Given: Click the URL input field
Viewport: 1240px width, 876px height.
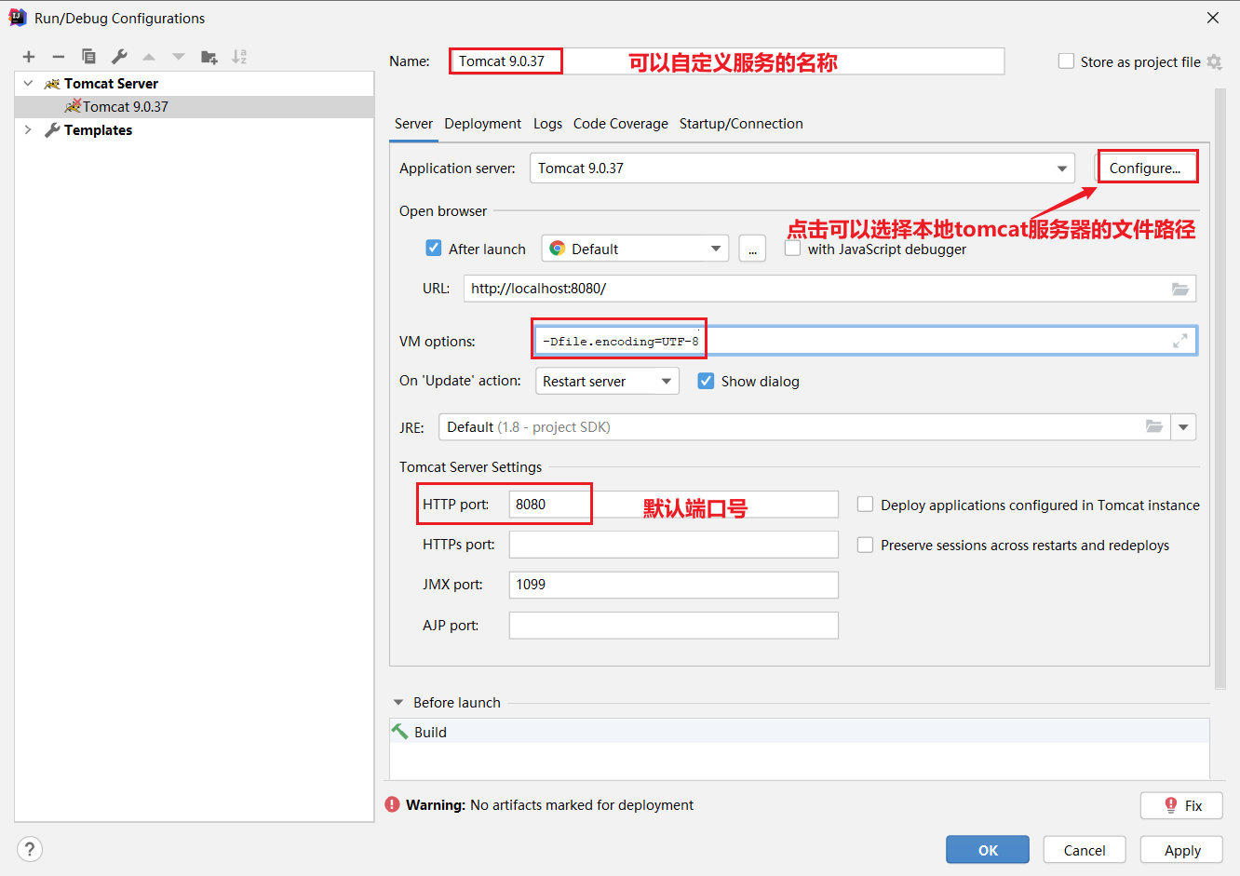Looking at the screenshot, I should [829, 289].
